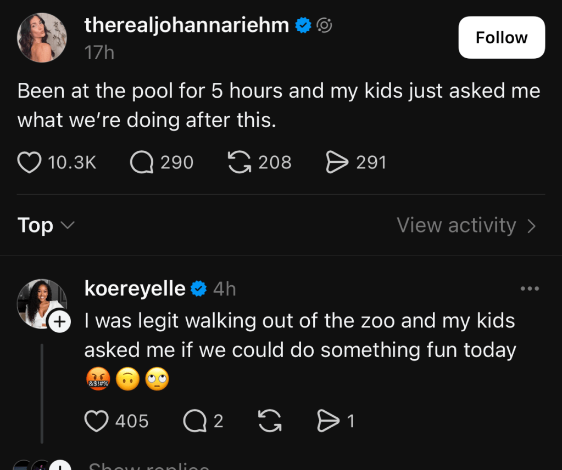
Task: View therealjohannariehm's profile picture
Action: coord(42,37)
